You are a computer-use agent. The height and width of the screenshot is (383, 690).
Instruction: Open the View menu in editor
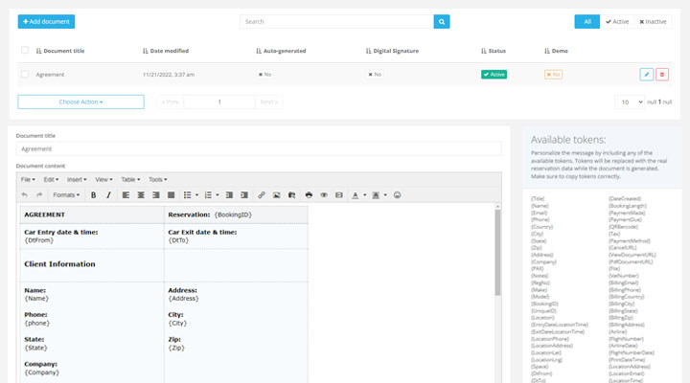(103, 179)
